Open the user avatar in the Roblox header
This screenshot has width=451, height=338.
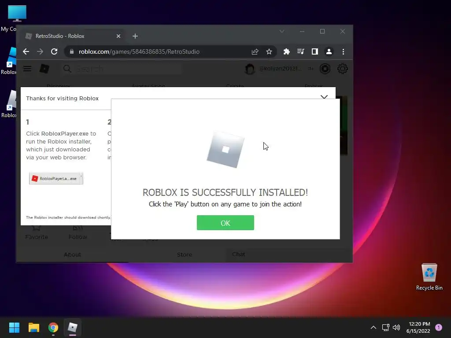[250, 69]
